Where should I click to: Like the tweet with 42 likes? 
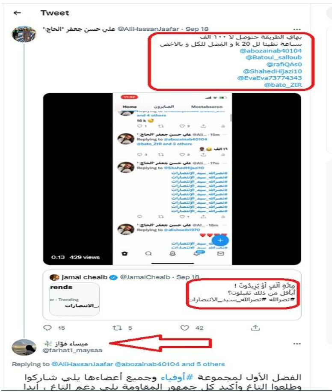(x=184, y=328)
